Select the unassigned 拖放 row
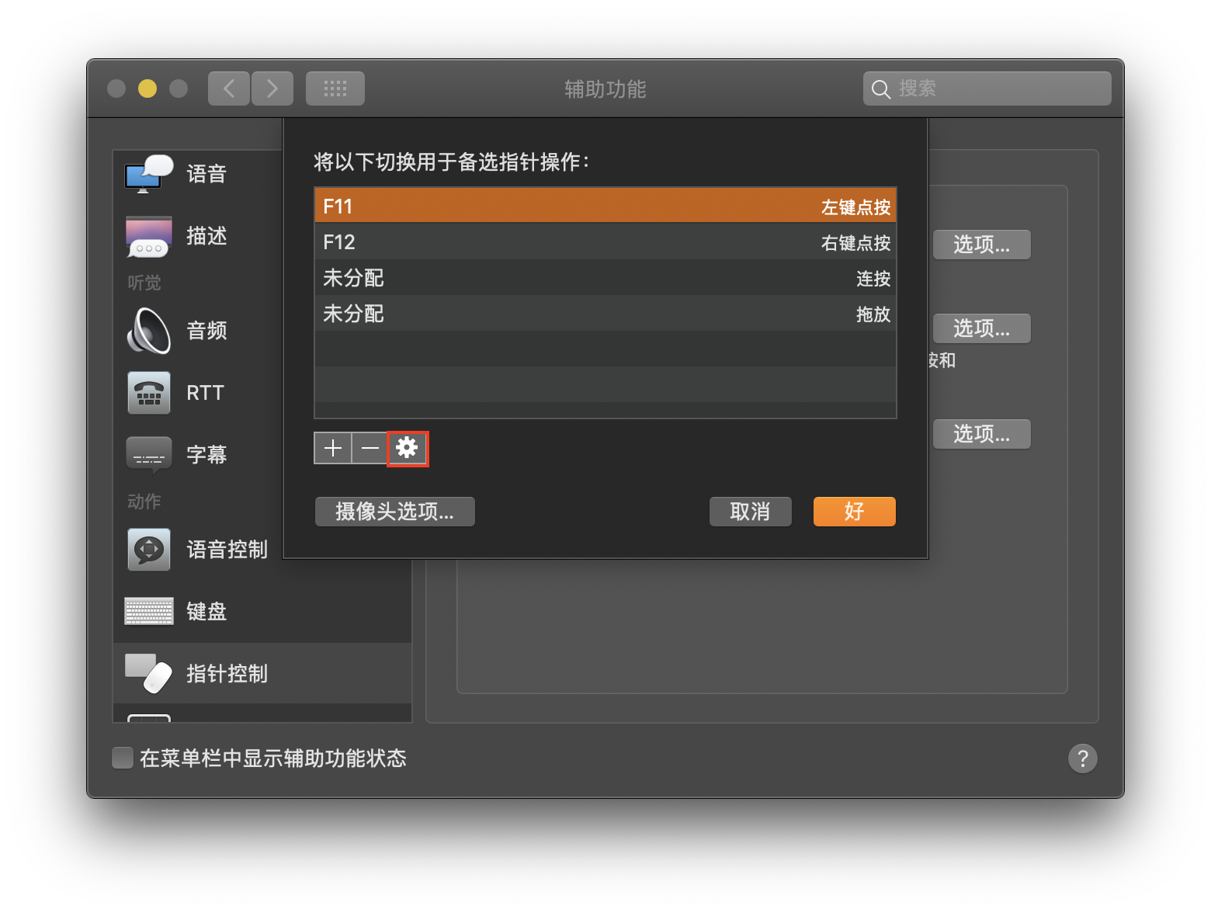 pos(605,314)
